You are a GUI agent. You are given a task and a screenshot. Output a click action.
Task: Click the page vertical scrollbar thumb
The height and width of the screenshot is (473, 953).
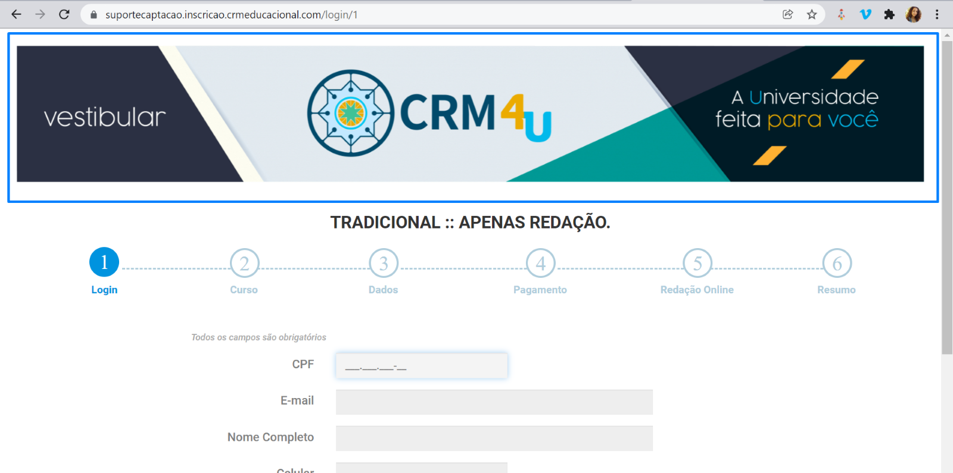point(947,198)
